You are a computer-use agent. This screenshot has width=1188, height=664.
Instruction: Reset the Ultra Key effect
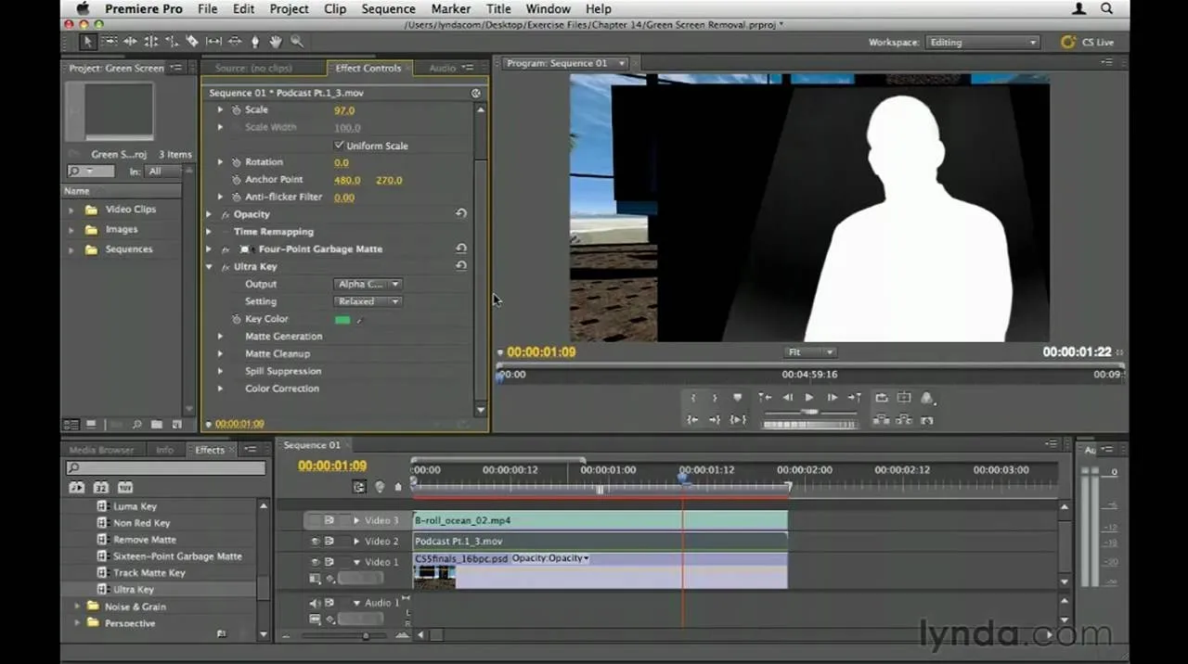click(461, 266)
